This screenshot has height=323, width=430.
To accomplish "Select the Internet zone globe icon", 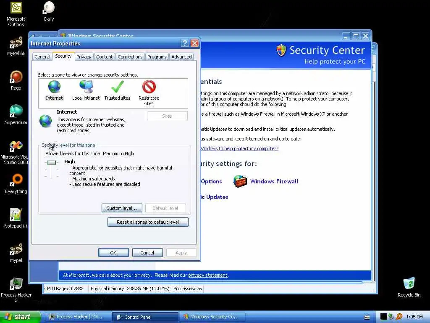I will [54, 87].
